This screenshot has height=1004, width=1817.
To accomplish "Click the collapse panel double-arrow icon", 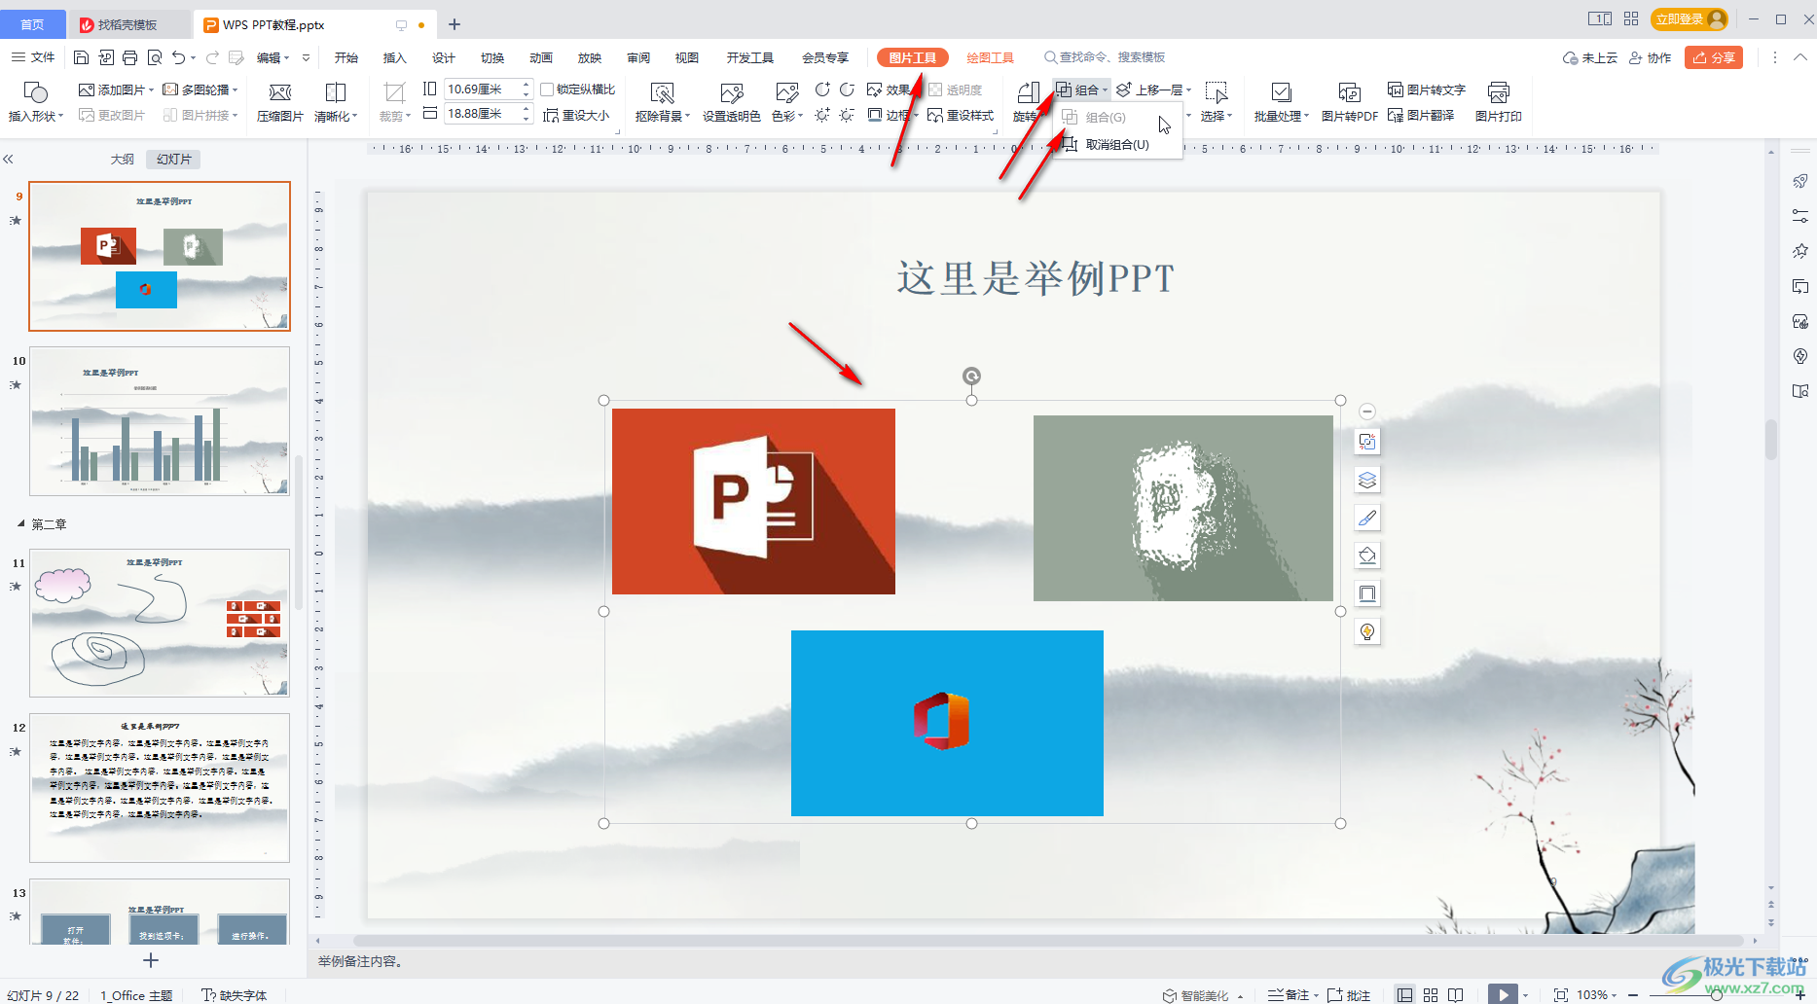I will point(8,159).
